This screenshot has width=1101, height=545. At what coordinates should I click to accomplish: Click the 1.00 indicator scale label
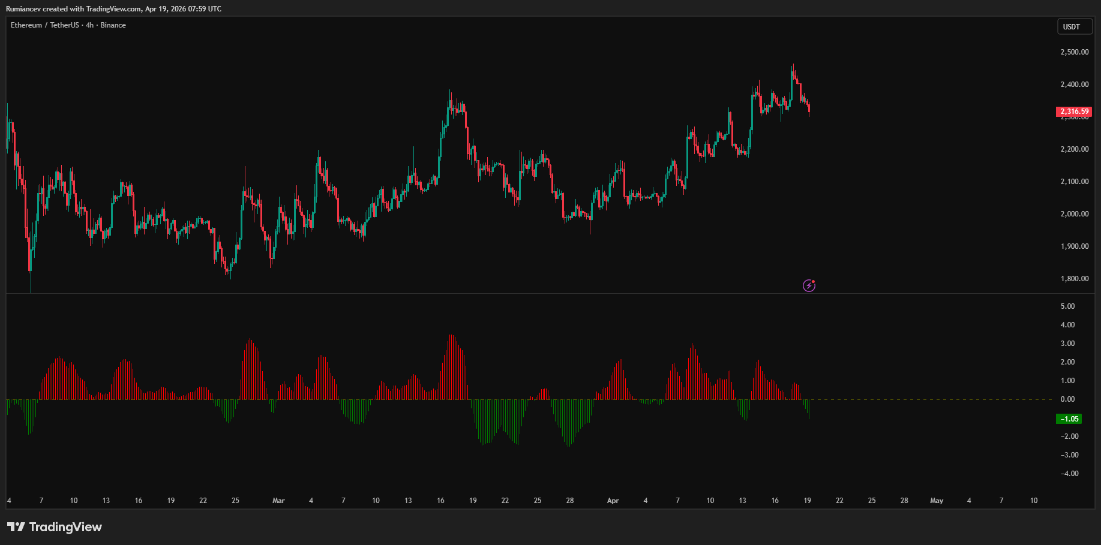point(1068,381)
